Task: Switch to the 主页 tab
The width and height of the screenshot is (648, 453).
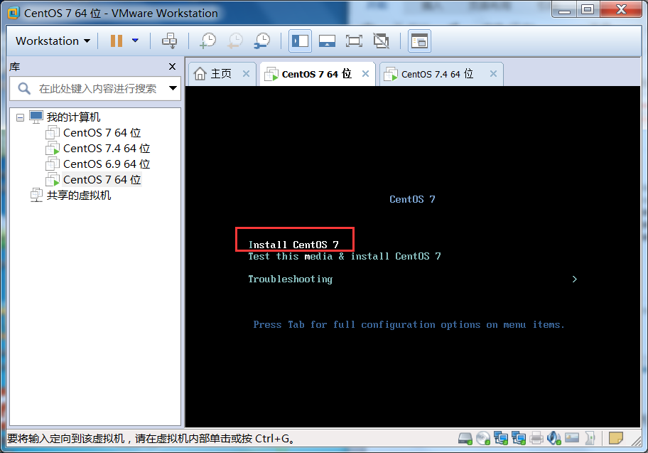Action: [222, 74]
